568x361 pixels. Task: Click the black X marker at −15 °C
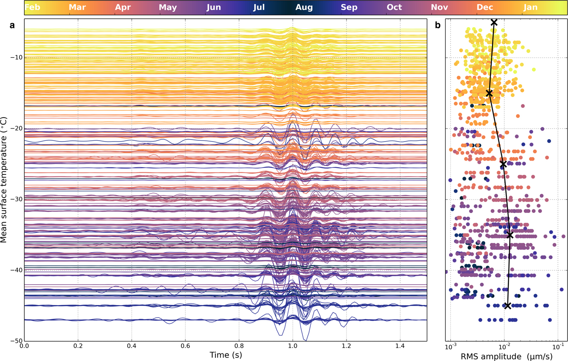point(489,93)
